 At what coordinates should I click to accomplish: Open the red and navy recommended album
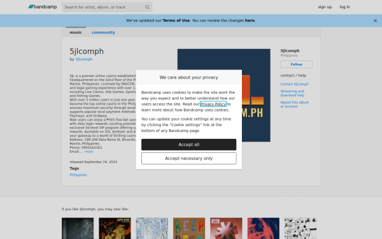point(264,228)
